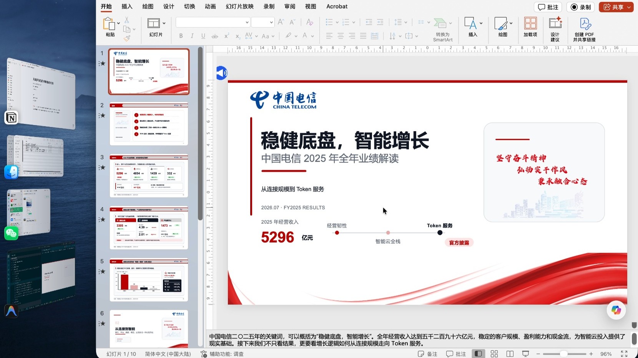This screenshot has width=638, height=358.
Task: Click the audio speaker icon on slide
Action: pyautogui.click(x=222, y=73)
